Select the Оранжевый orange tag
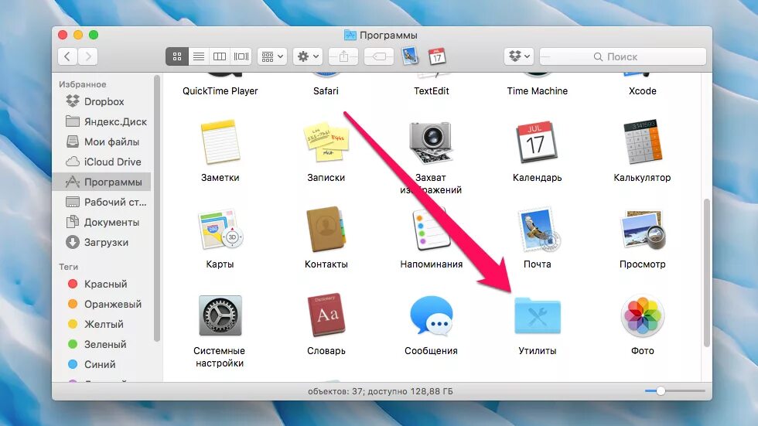 pos(101,304)
